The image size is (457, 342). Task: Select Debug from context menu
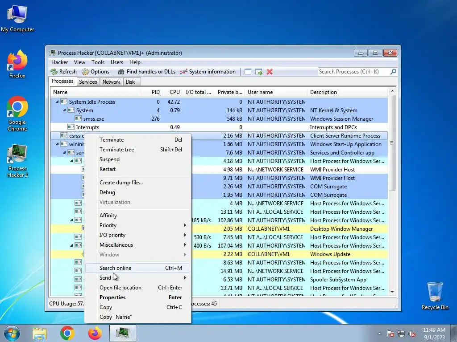click(138, 192)
